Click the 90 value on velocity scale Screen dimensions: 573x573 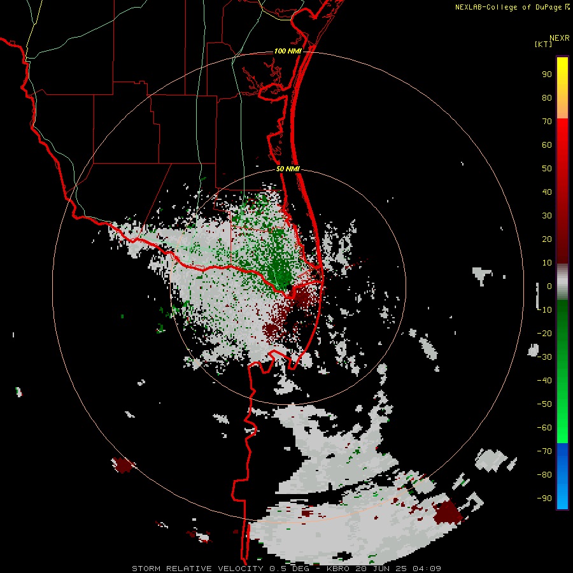coord(547,74)
